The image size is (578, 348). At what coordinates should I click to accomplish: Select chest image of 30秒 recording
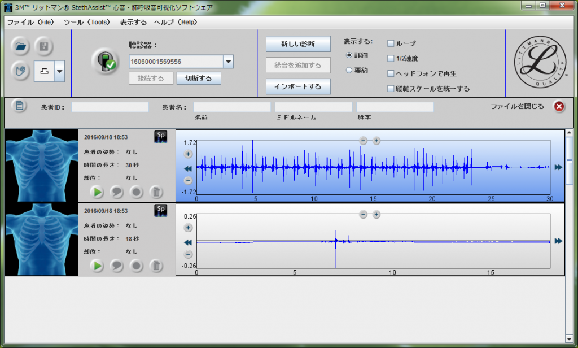[42, 166]
